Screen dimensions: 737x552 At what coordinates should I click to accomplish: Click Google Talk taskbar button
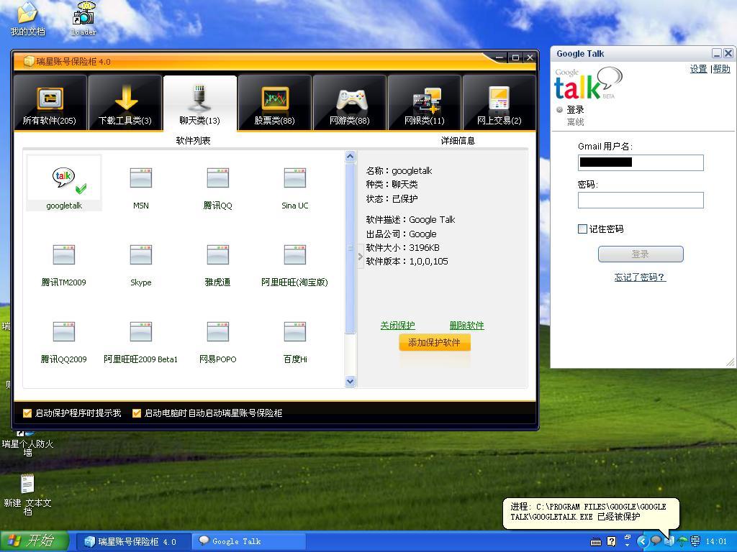249,542
